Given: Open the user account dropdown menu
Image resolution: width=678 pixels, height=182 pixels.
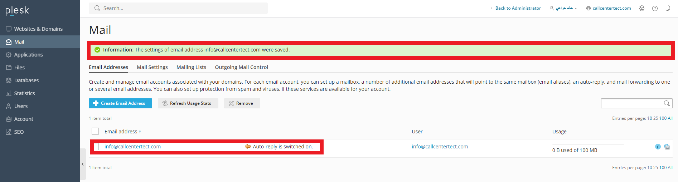Looking at the screenshot, I should point(563,8).
